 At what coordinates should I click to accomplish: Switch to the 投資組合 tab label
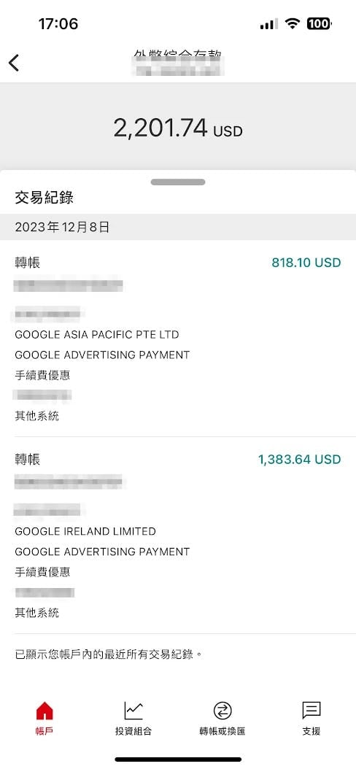(133, 731)
